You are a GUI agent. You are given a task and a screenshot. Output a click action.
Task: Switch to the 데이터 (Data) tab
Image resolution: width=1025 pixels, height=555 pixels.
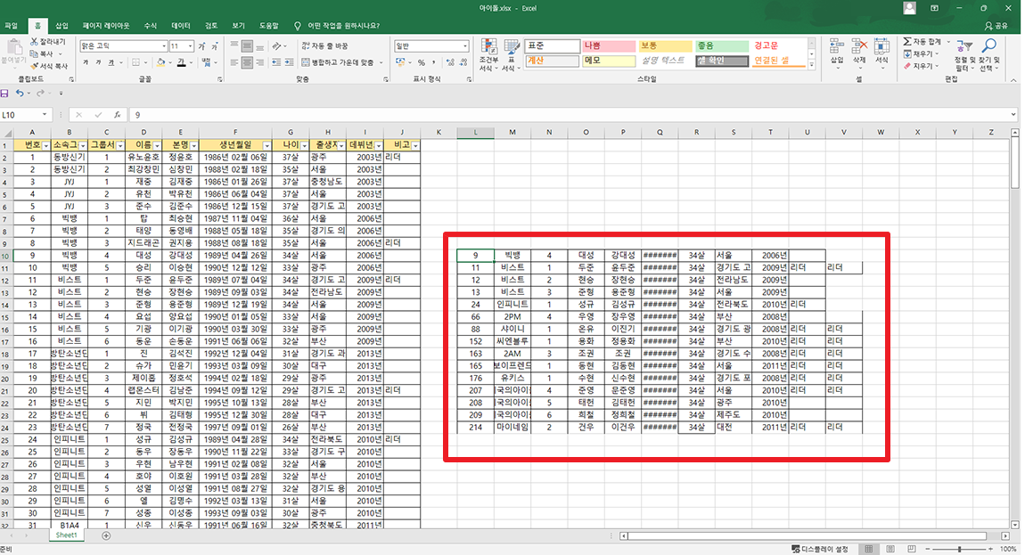180,26
